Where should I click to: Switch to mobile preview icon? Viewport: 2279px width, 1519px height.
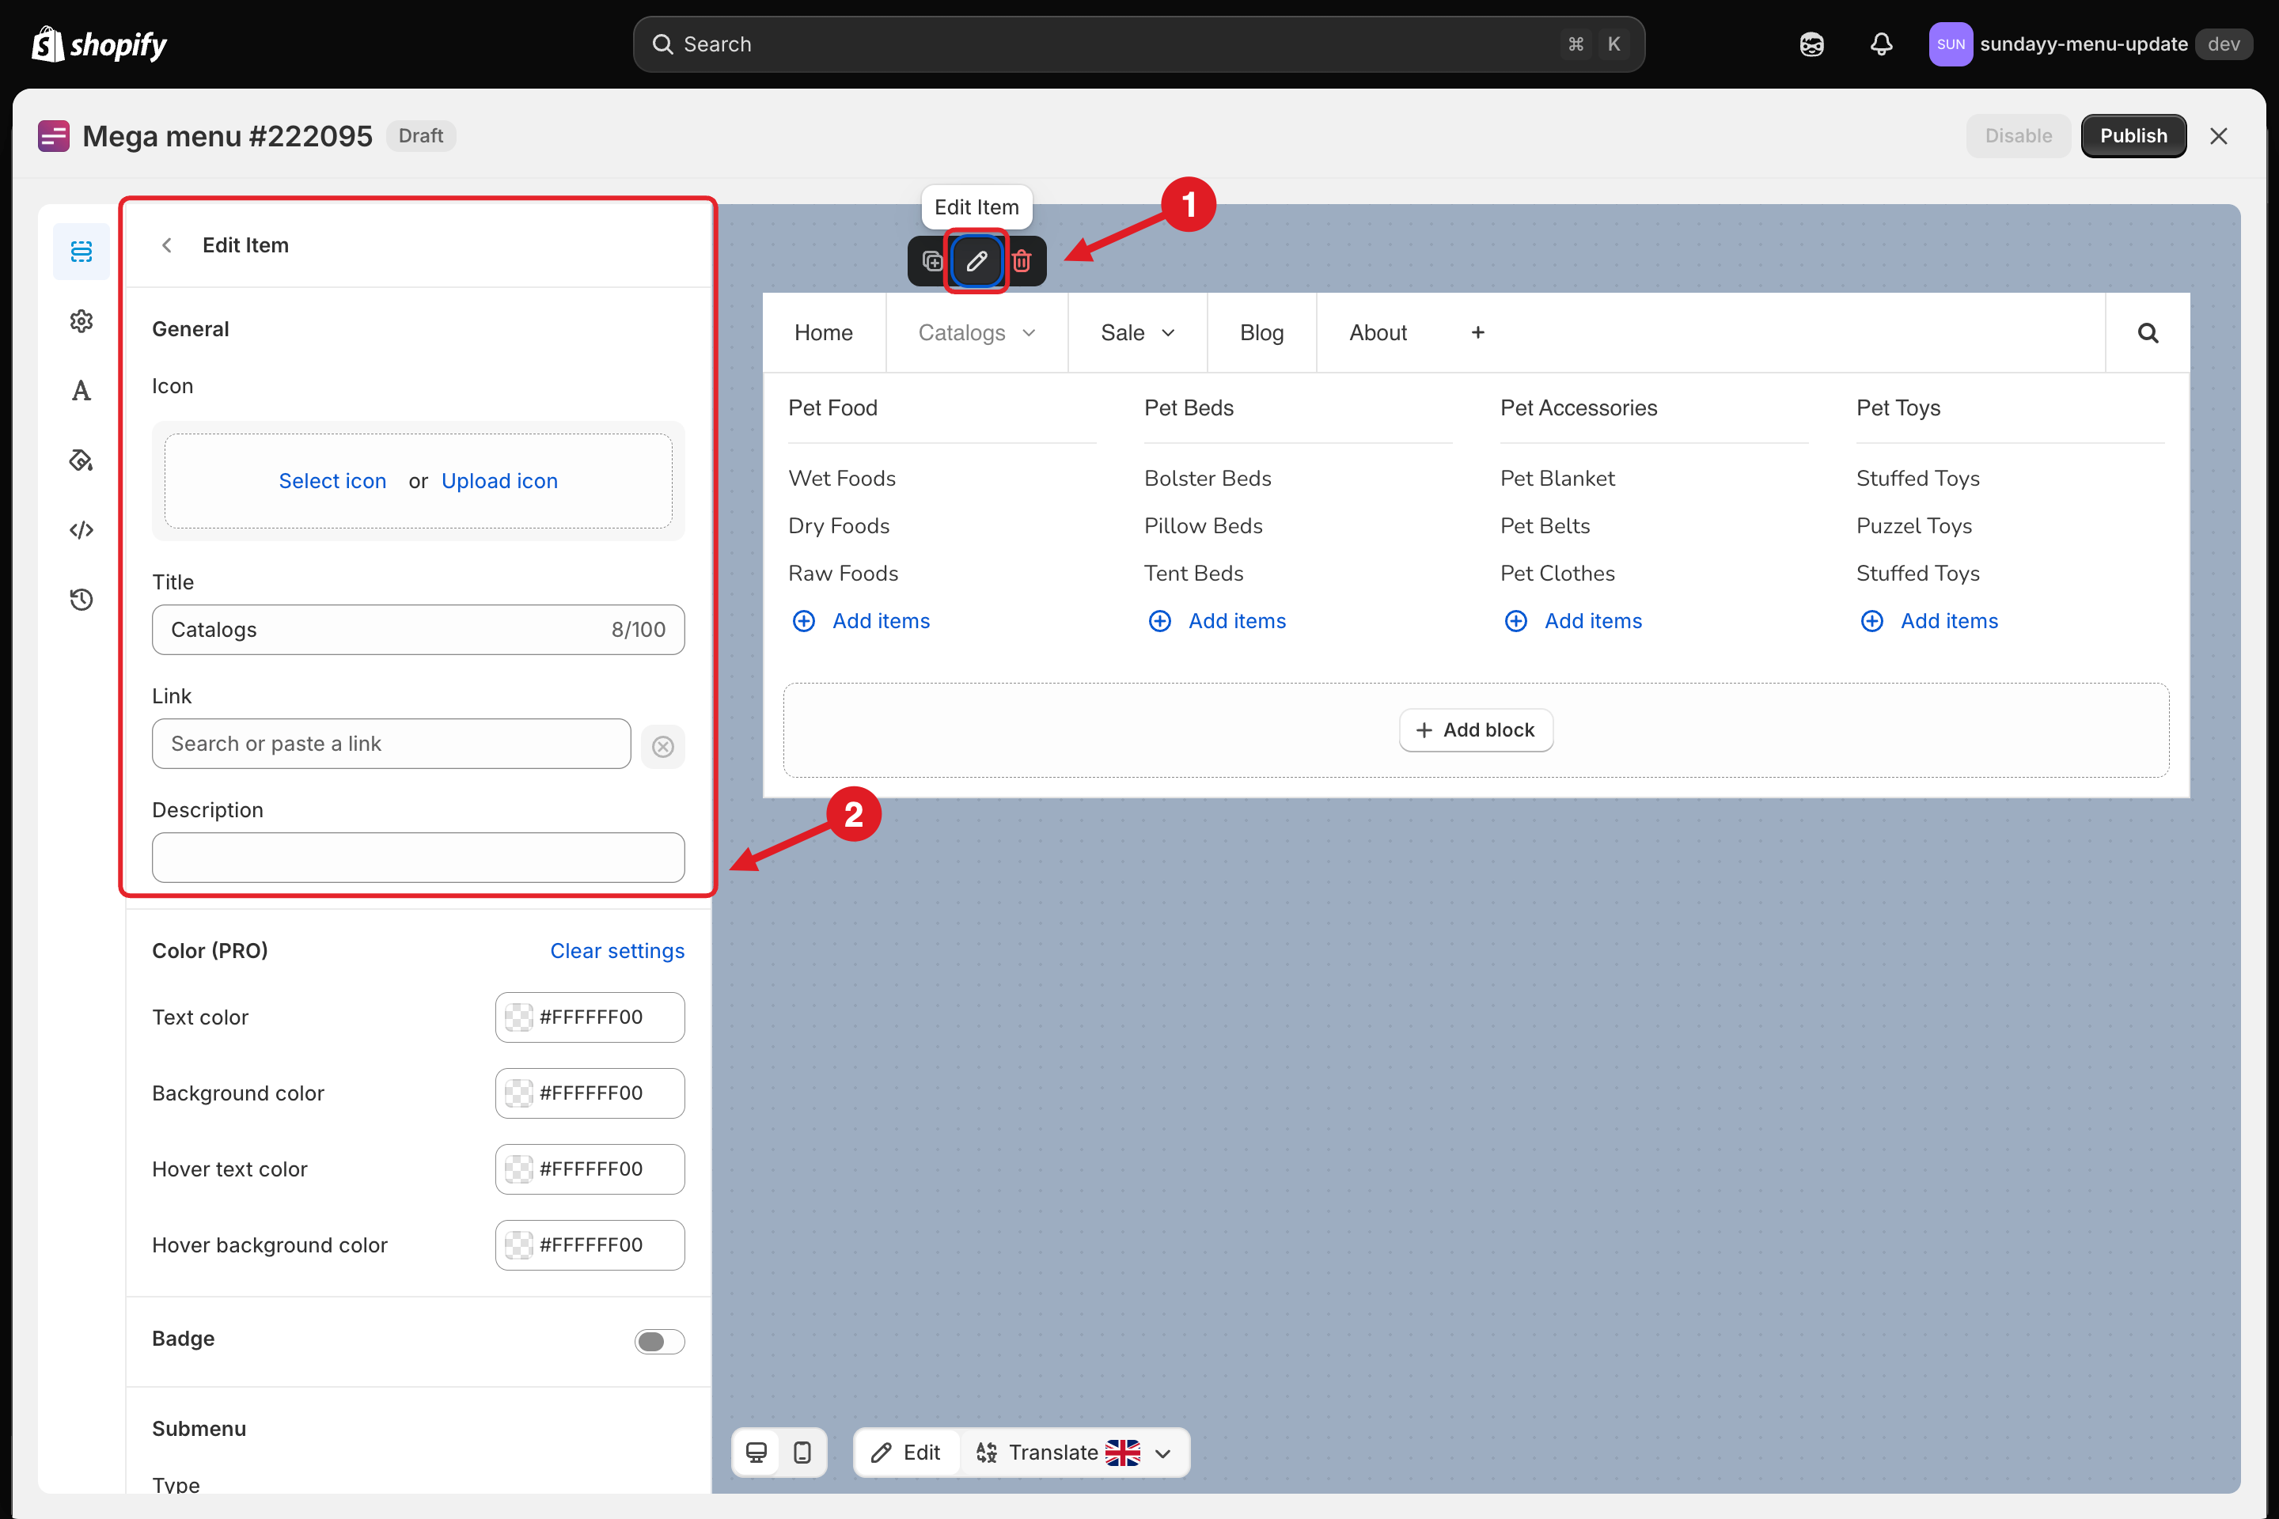[x=802, y=1453]
